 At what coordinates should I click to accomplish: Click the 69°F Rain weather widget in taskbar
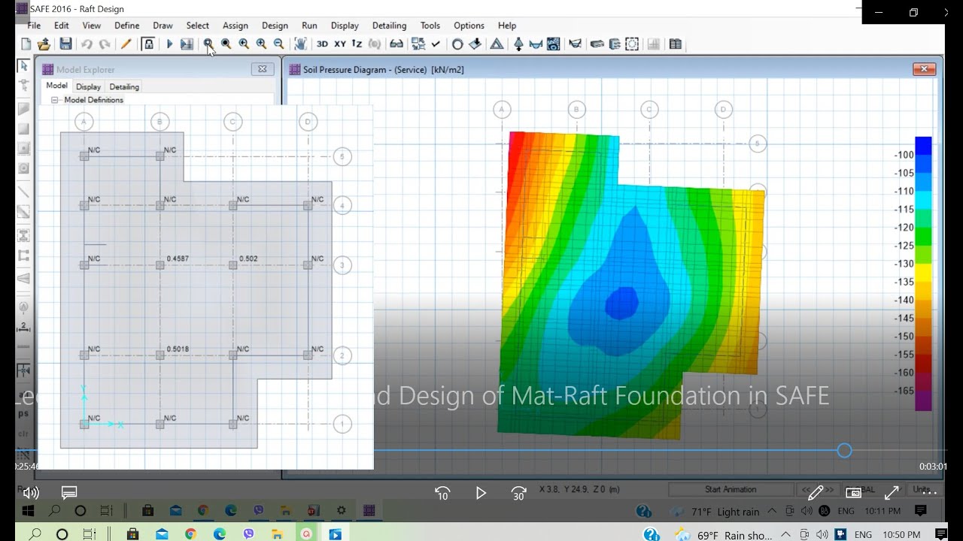(725, 535)
